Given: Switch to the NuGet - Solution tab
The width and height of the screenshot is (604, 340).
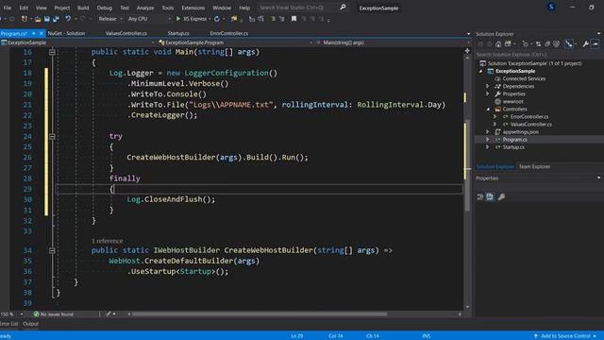Looking at the screenshot, I should 66,34.
